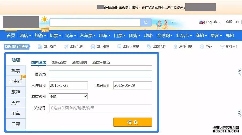Expand the 全球购 navigation menu
The width and height of the screenshot is (242, 135).
tap(165, 36)
